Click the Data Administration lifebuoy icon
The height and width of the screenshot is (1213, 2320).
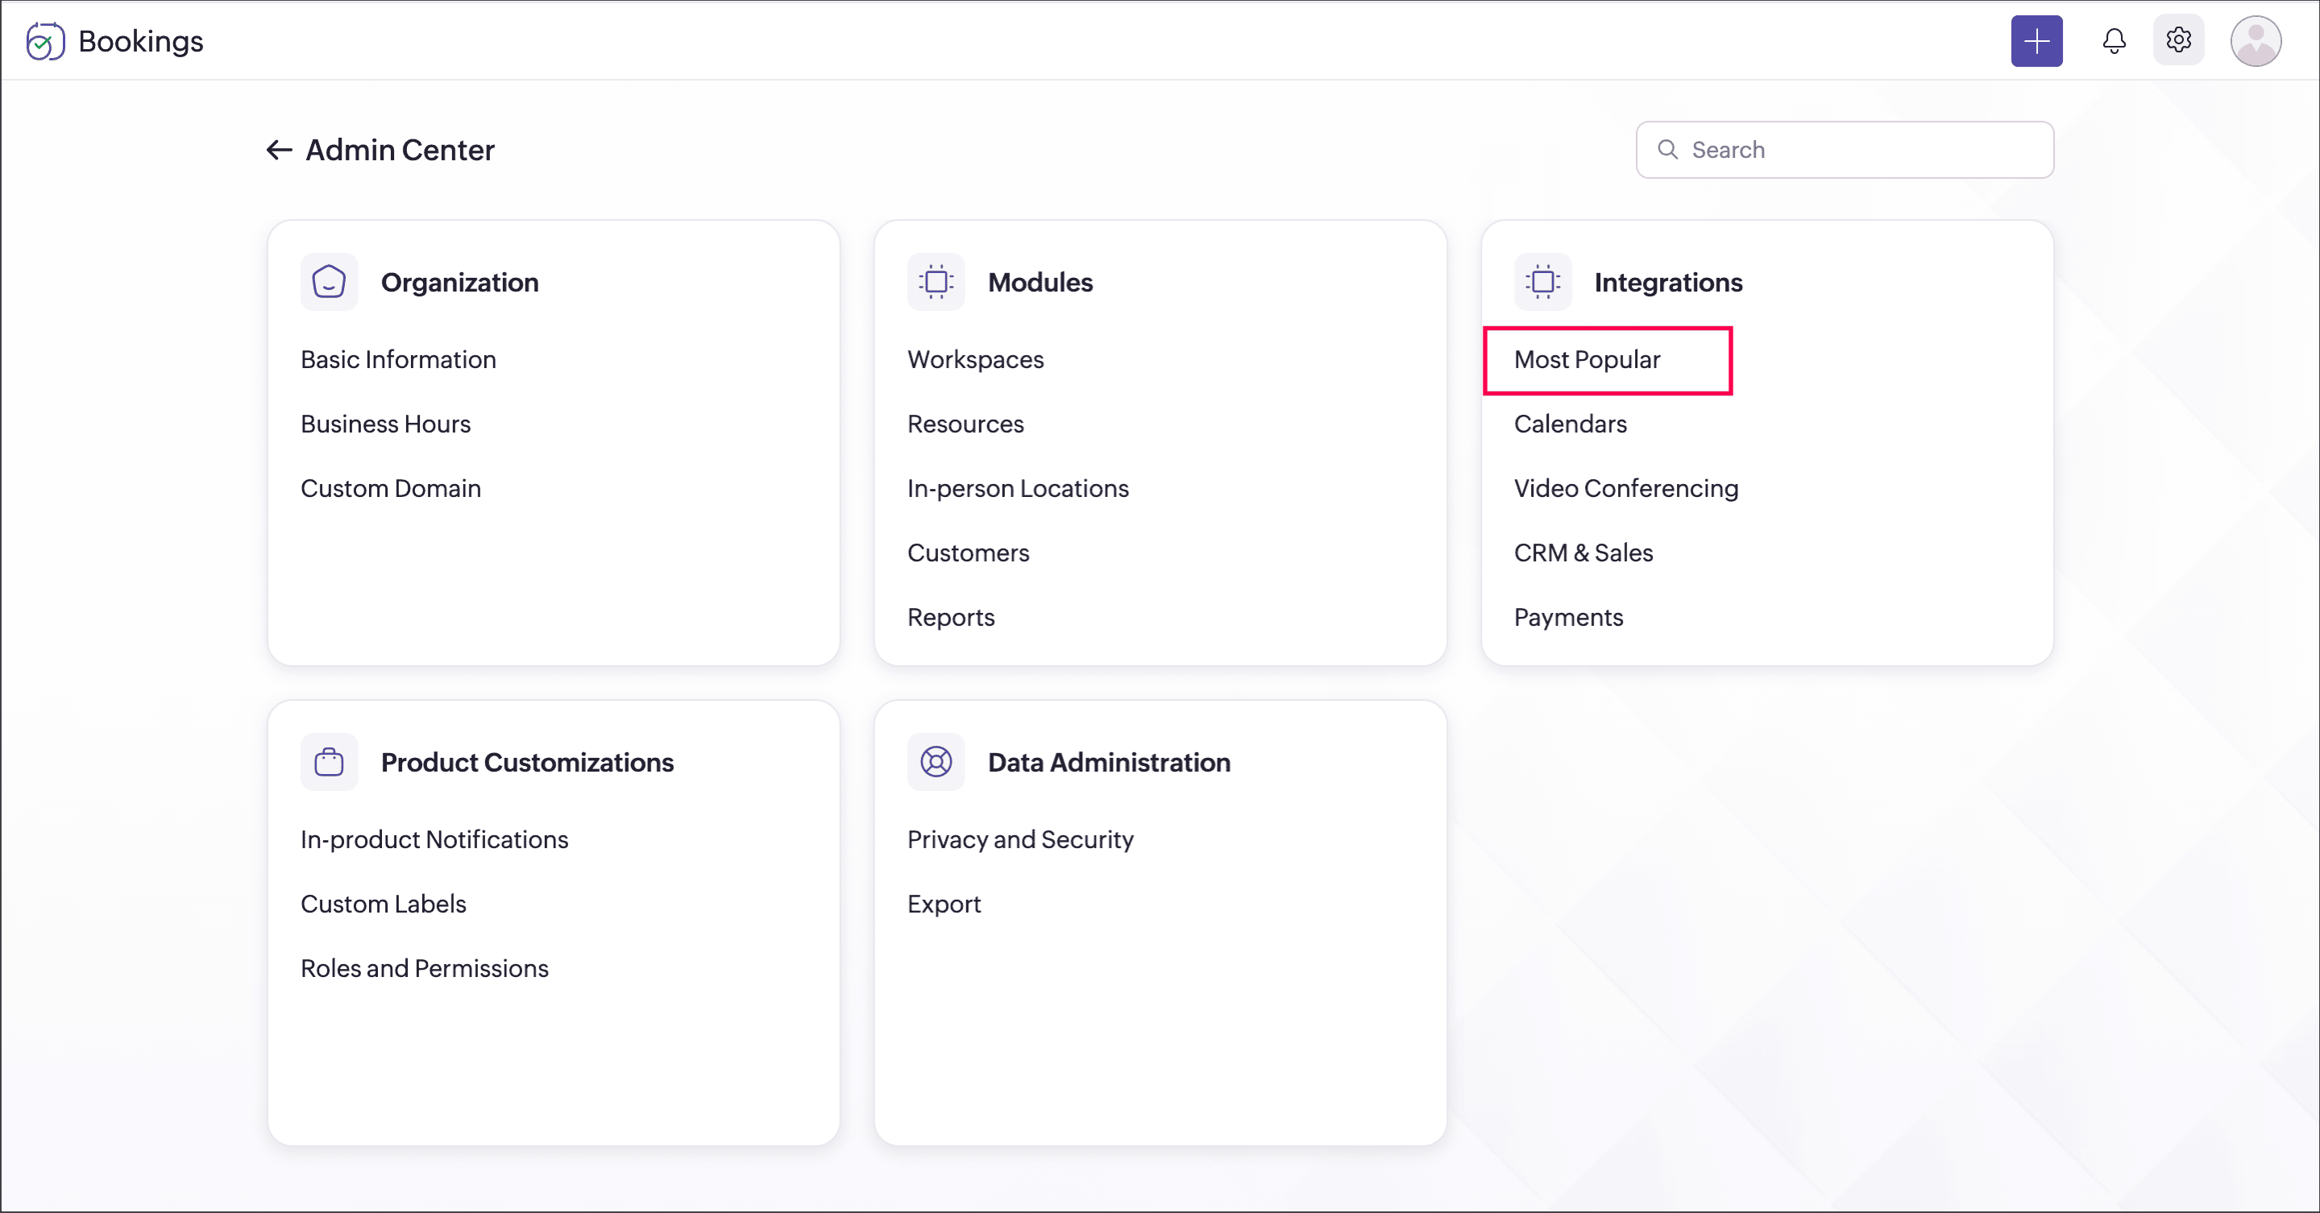tap(936, 762)
